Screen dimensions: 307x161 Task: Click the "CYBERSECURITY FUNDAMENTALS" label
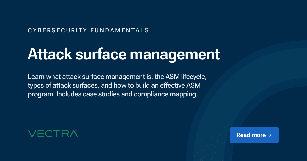[88, 31]
